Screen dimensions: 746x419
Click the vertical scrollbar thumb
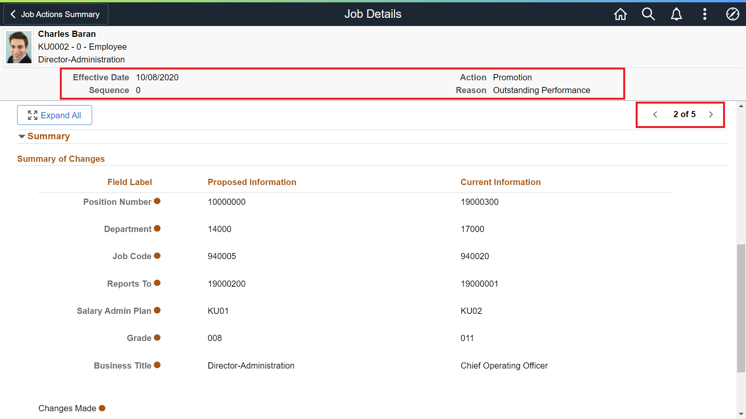(741, 308)
